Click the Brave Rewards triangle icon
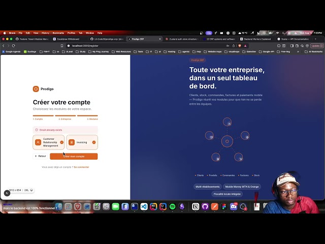Screen dimensions: 325x244 (x=245, y=46)
